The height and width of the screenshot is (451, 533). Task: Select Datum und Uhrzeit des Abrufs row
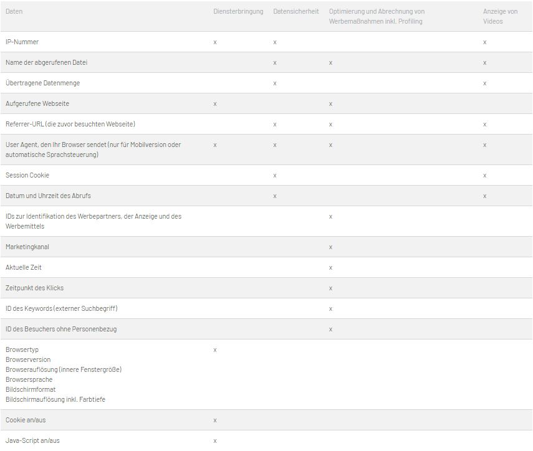267,196
